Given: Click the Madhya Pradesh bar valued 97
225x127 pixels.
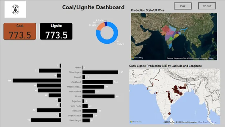Looking at the screenshot, I should pos(94,87).
